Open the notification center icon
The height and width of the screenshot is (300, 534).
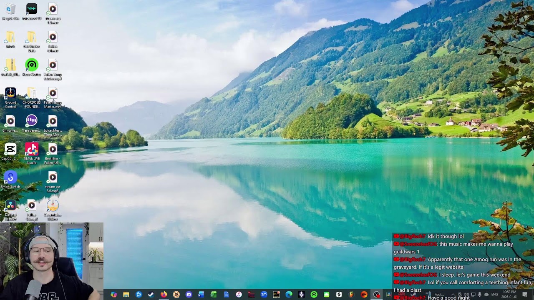coord(525,295)
